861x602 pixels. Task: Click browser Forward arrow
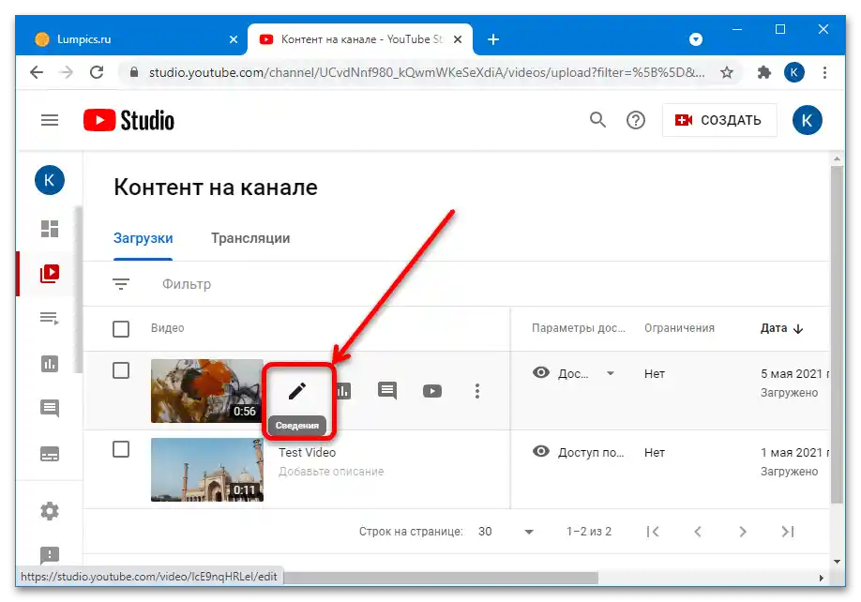point(67,72)
